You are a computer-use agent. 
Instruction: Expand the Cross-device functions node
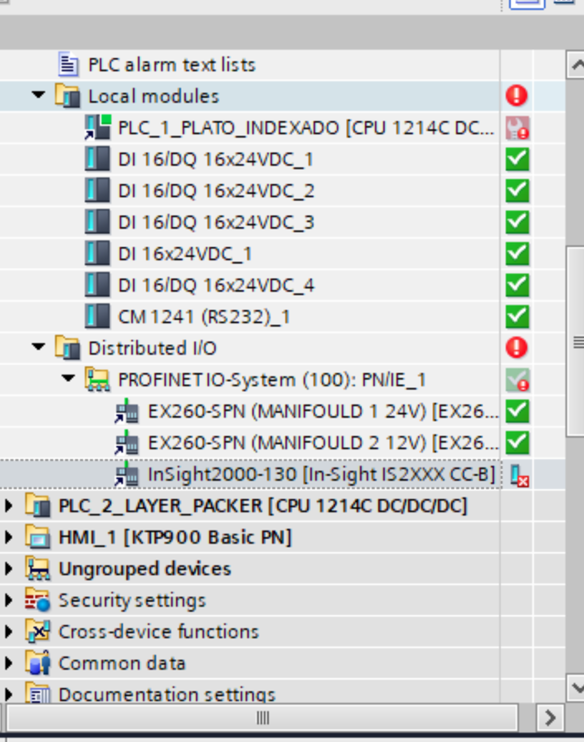click(8, 632)
